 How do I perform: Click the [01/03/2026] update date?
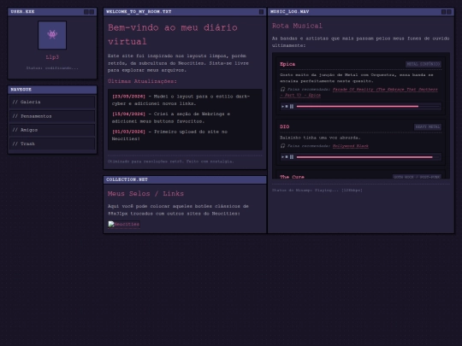(128, 132)
